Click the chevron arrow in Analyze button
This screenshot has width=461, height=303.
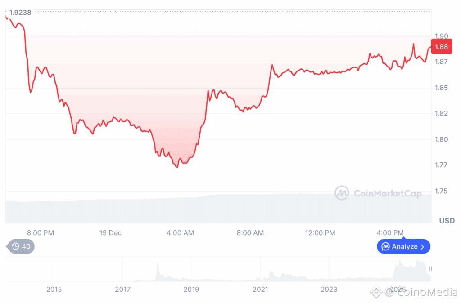(x=423, y=247)
